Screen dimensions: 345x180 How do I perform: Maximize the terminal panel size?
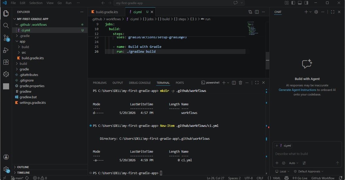coord(257,83)
